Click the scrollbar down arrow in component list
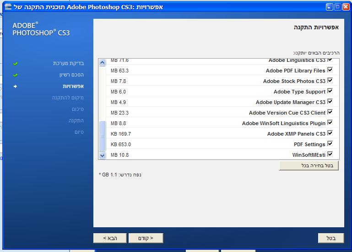352x252 pixels. tap(103, 155)
